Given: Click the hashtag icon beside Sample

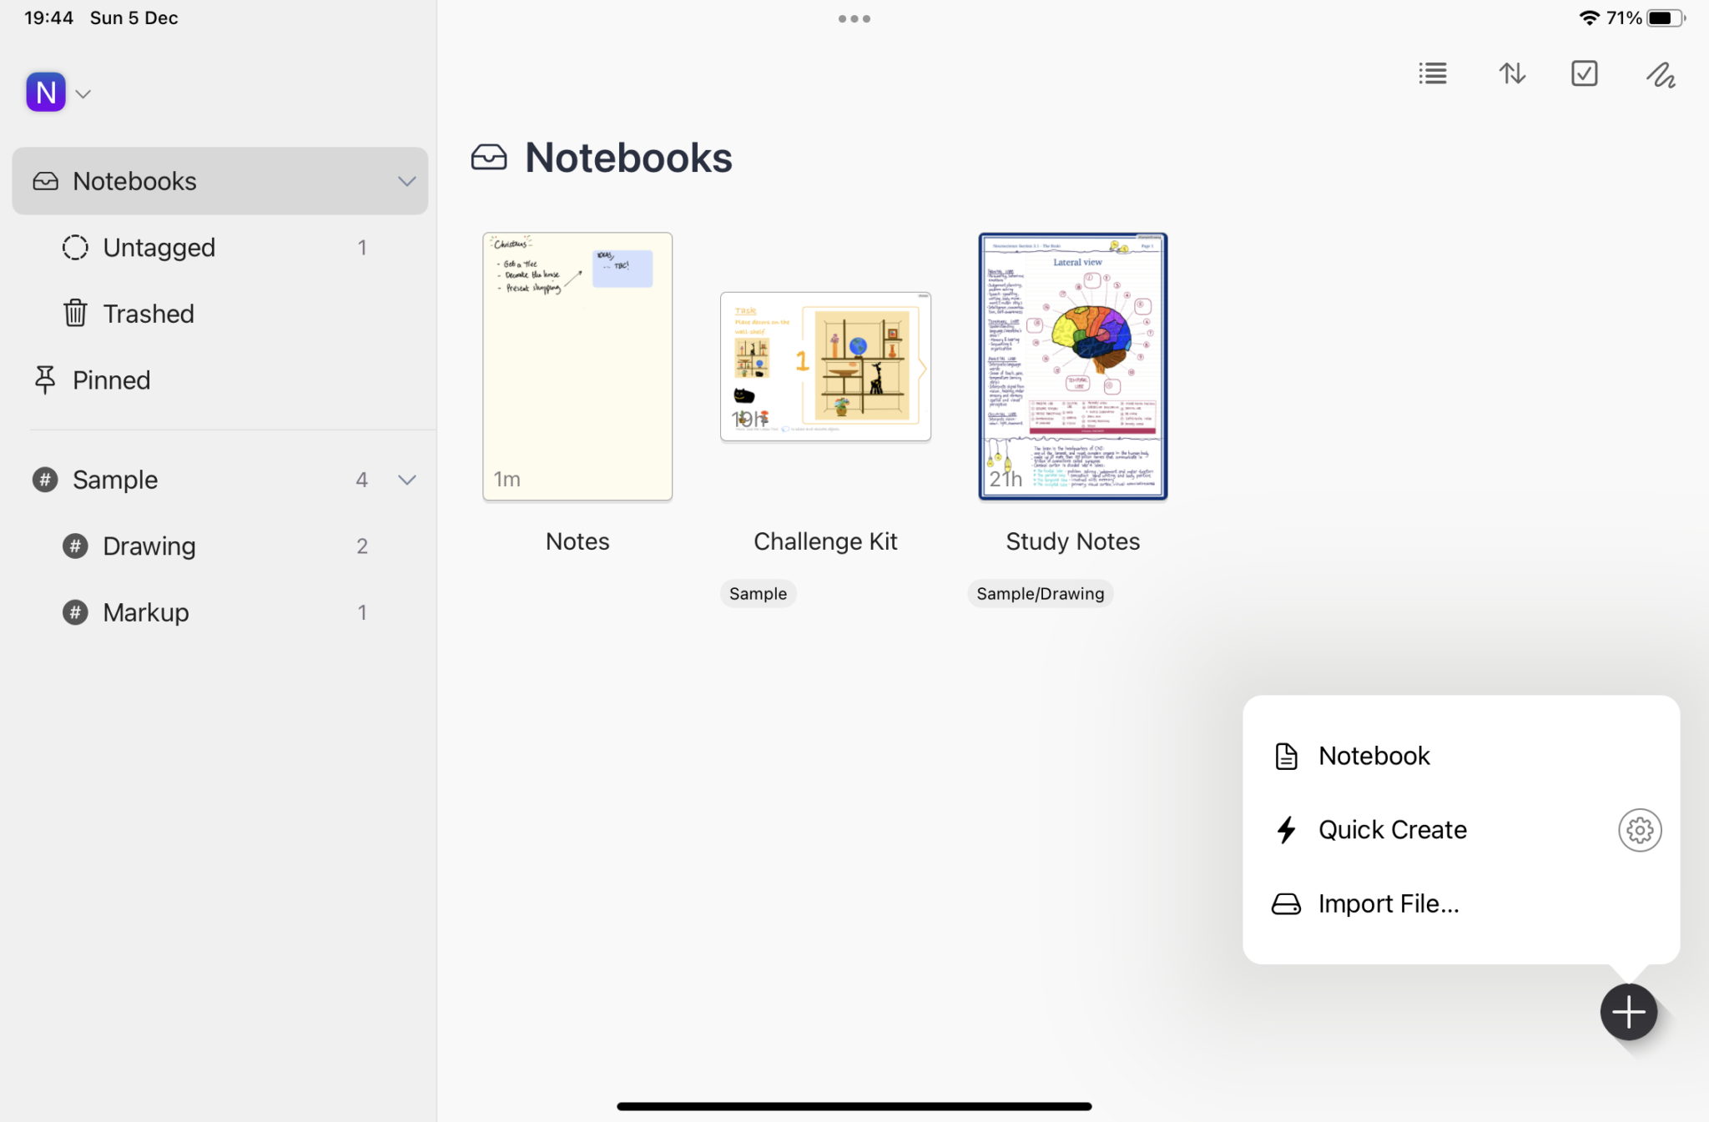Looking at the screenshot, I should [x=44, y=480].
